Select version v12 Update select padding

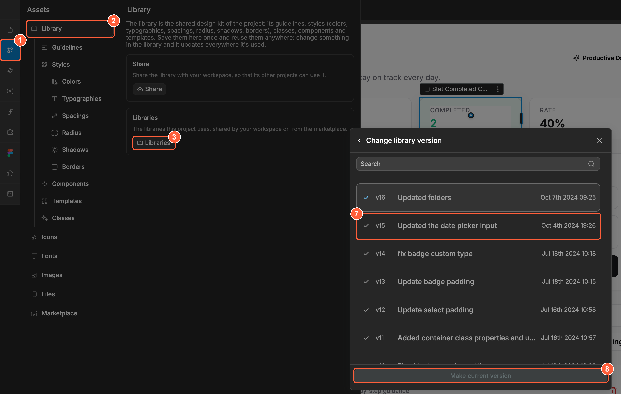click(x=478, y=310)
